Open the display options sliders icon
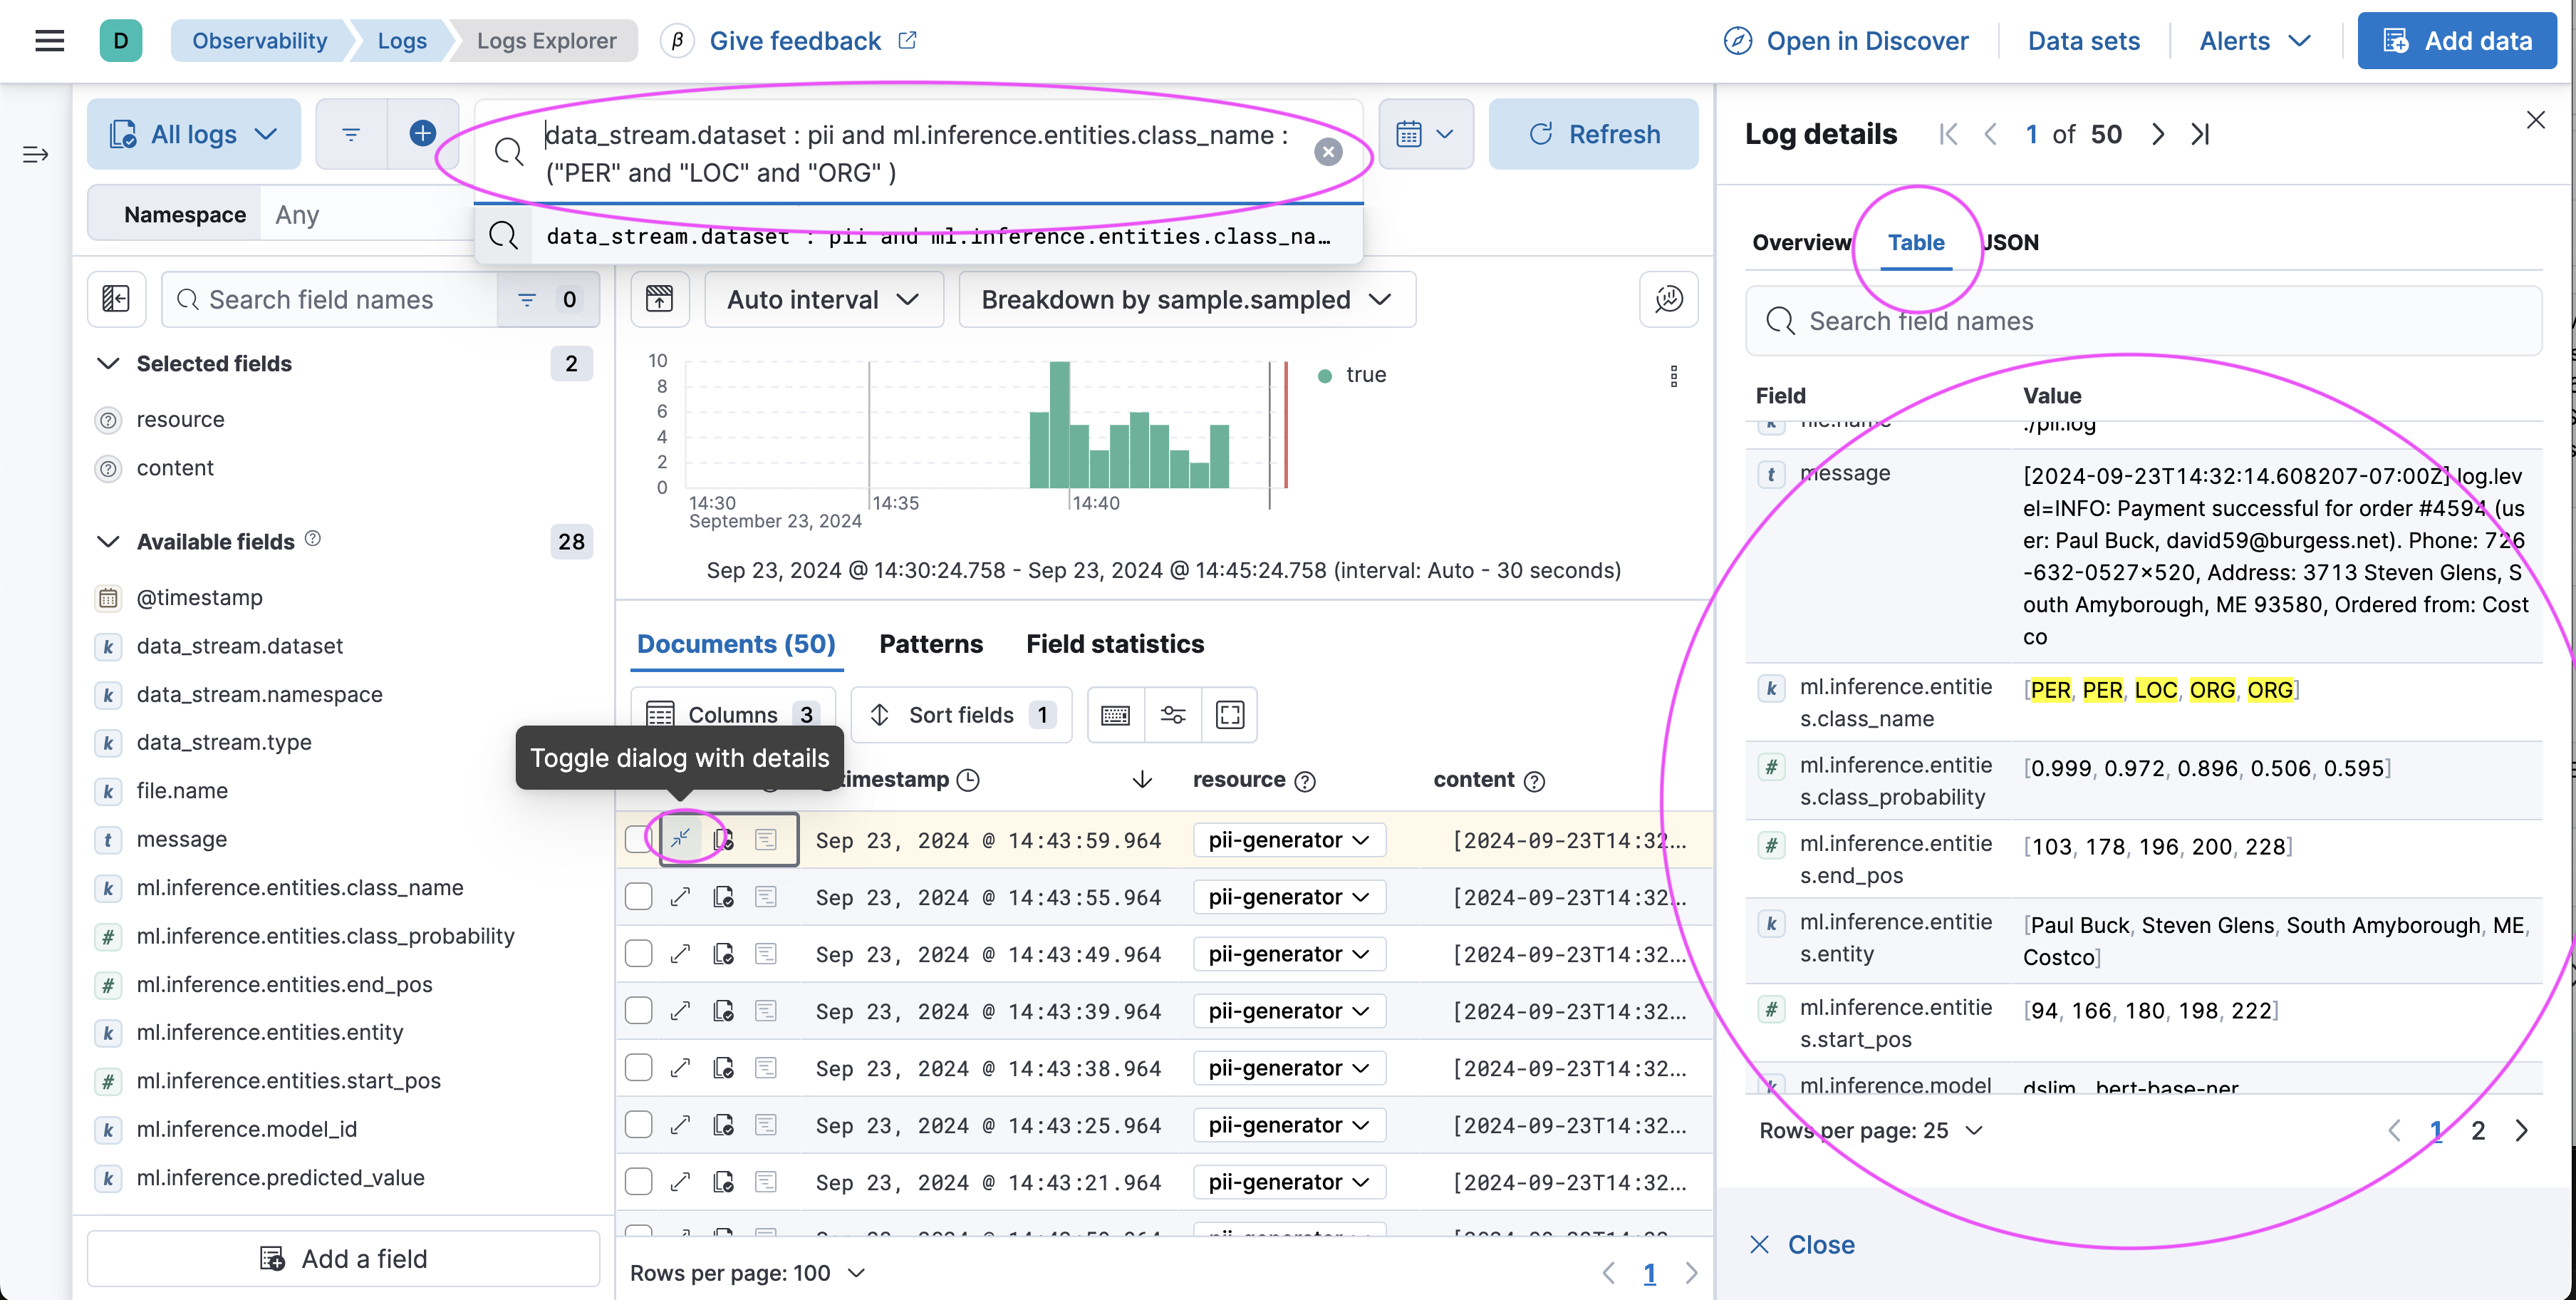This screenshot has height=1300, width=2576. pos(1172,715)
